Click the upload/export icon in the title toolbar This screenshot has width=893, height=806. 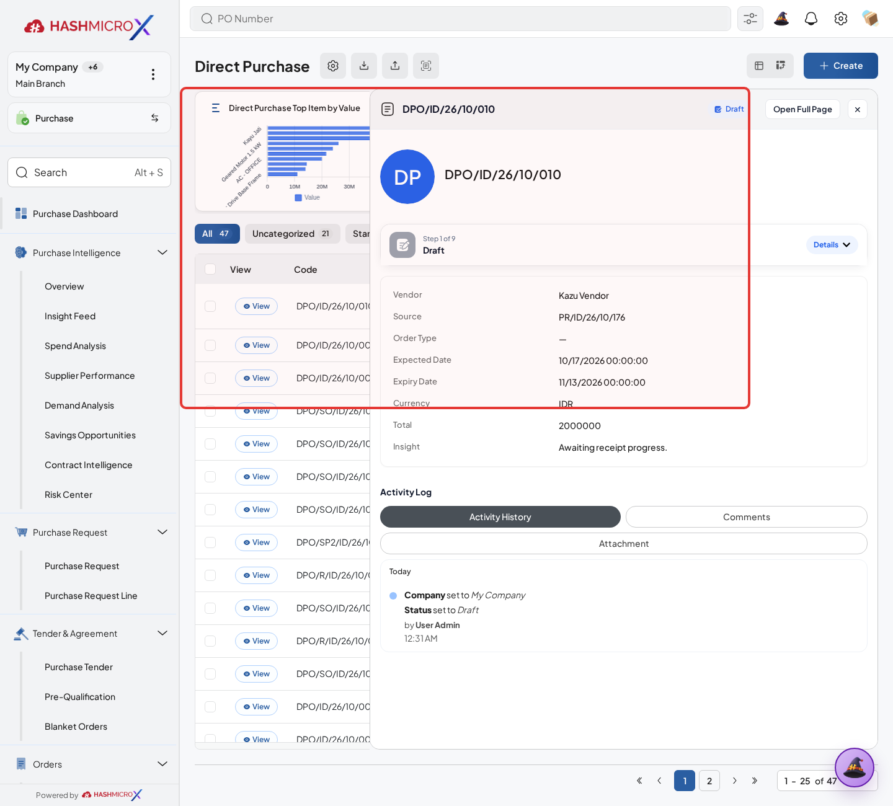pos(395,66)
